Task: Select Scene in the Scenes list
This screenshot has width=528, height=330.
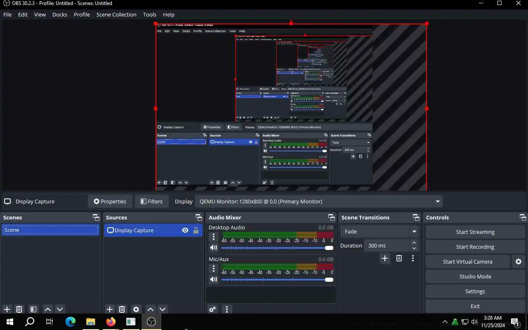Action: [x=51, y=230]
